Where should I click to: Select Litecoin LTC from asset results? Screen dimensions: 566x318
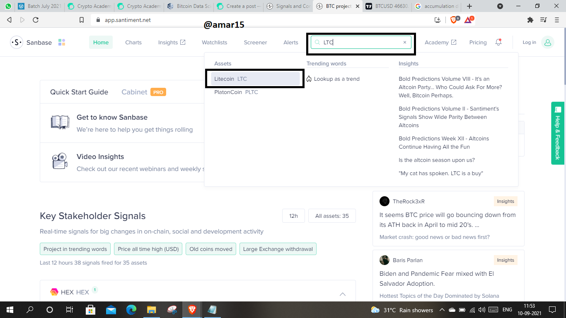point(255,79)
